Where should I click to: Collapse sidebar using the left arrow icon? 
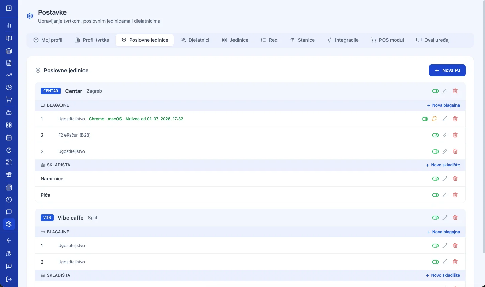coord(9,240)
